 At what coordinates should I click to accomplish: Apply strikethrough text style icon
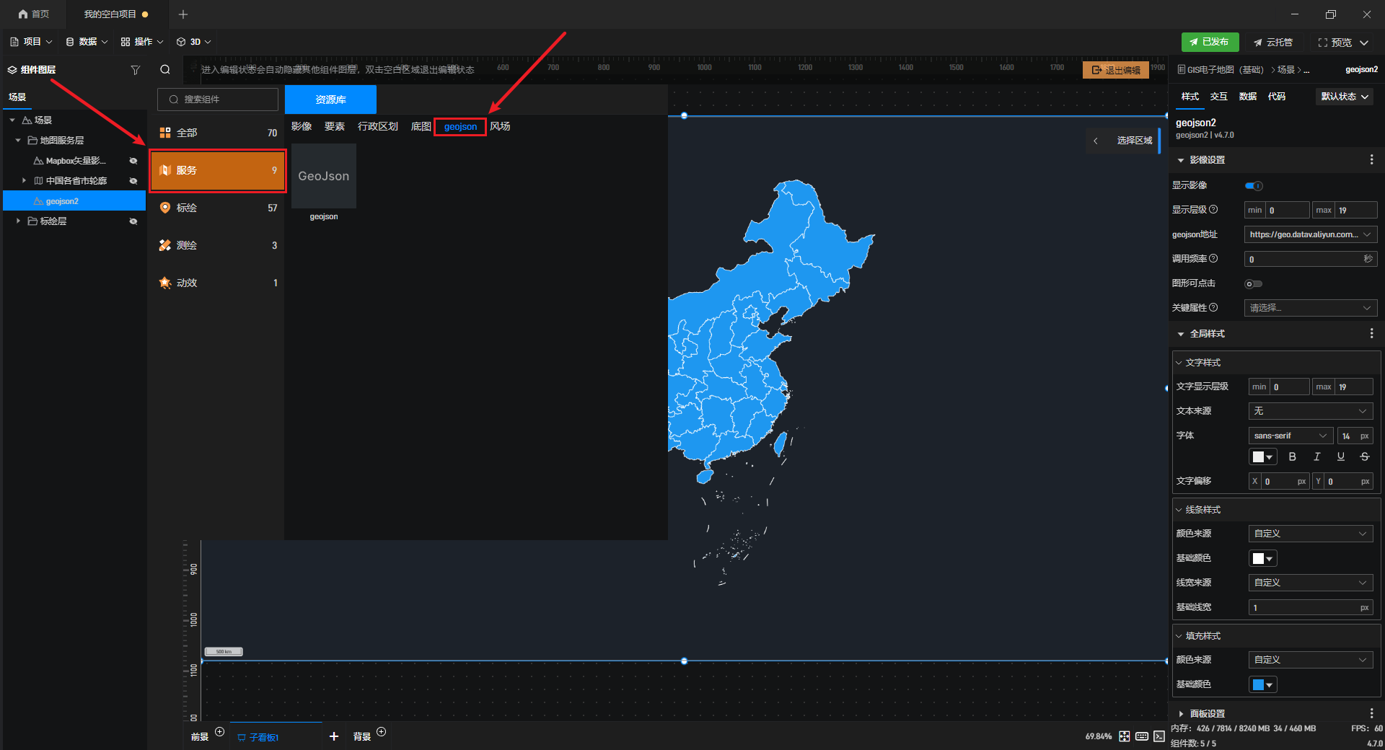click(1364, 456)
